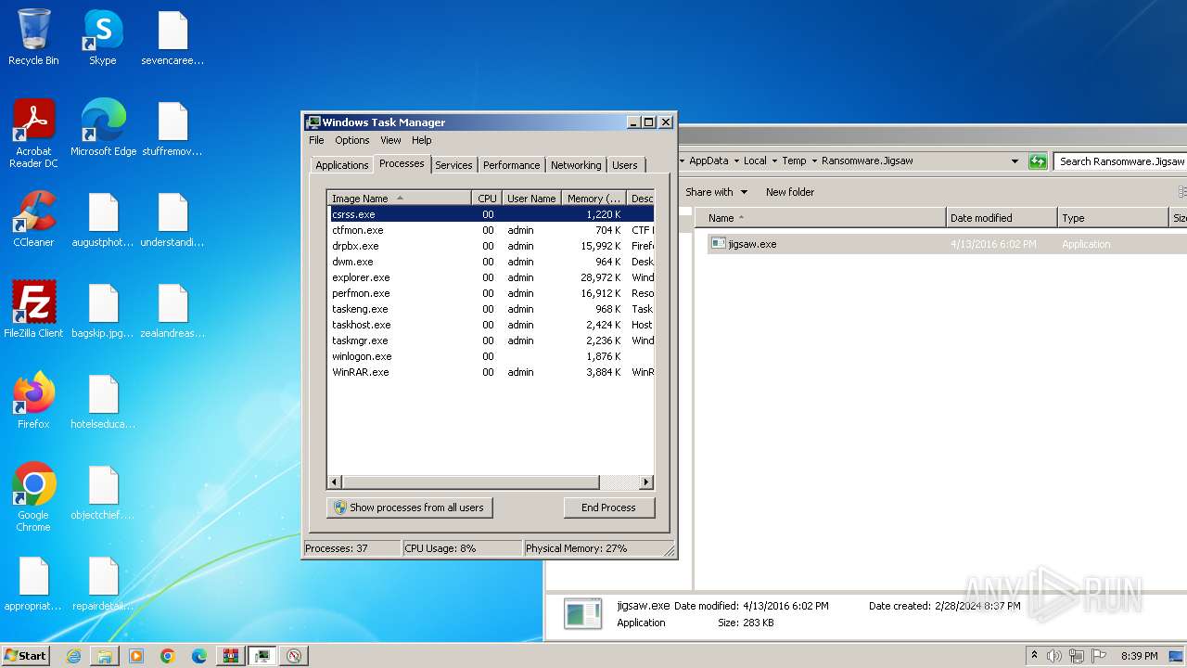The width and height of the screenshot is (1187, 668).
Task: Select the drpbx.exe process row
Action: coord(491,246)
